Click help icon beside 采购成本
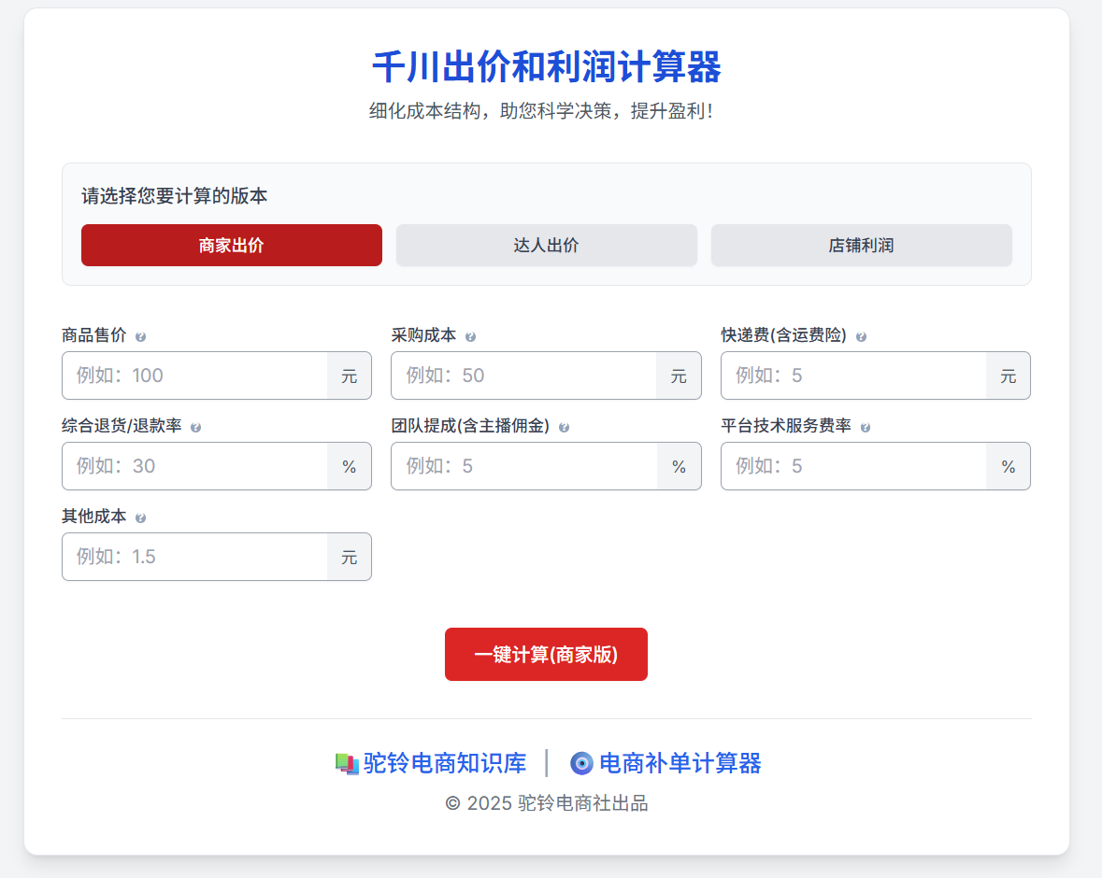 471,337
